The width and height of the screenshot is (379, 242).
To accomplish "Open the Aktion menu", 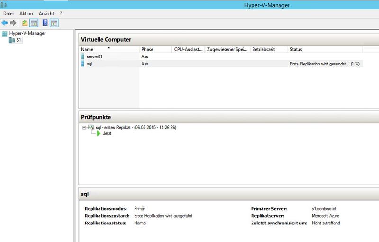I will pos(26,14).
